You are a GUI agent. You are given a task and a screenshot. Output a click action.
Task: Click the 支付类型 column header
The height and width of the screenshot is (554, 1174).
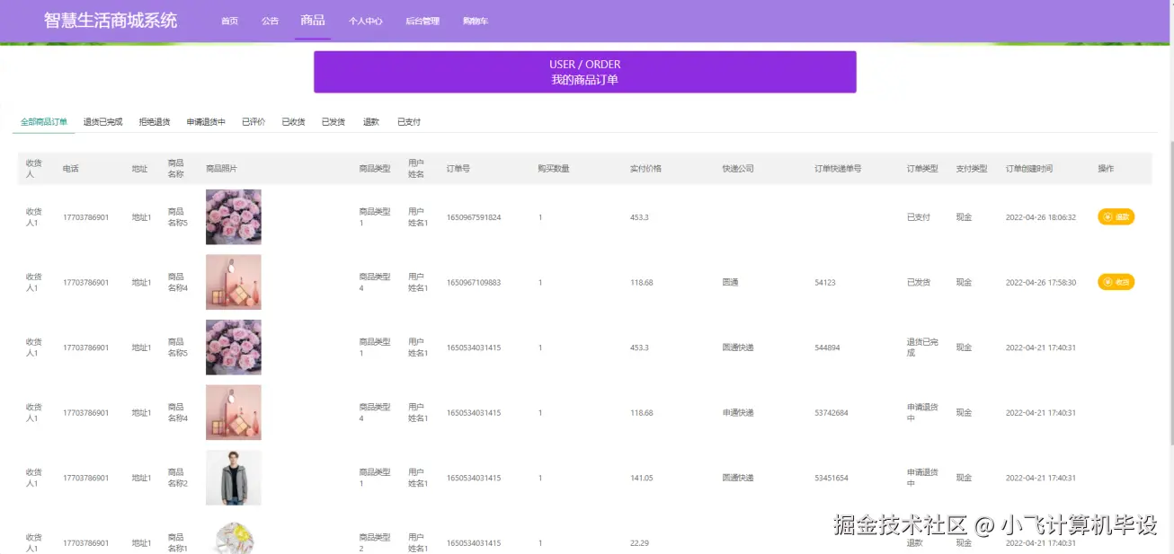point(972,169)
